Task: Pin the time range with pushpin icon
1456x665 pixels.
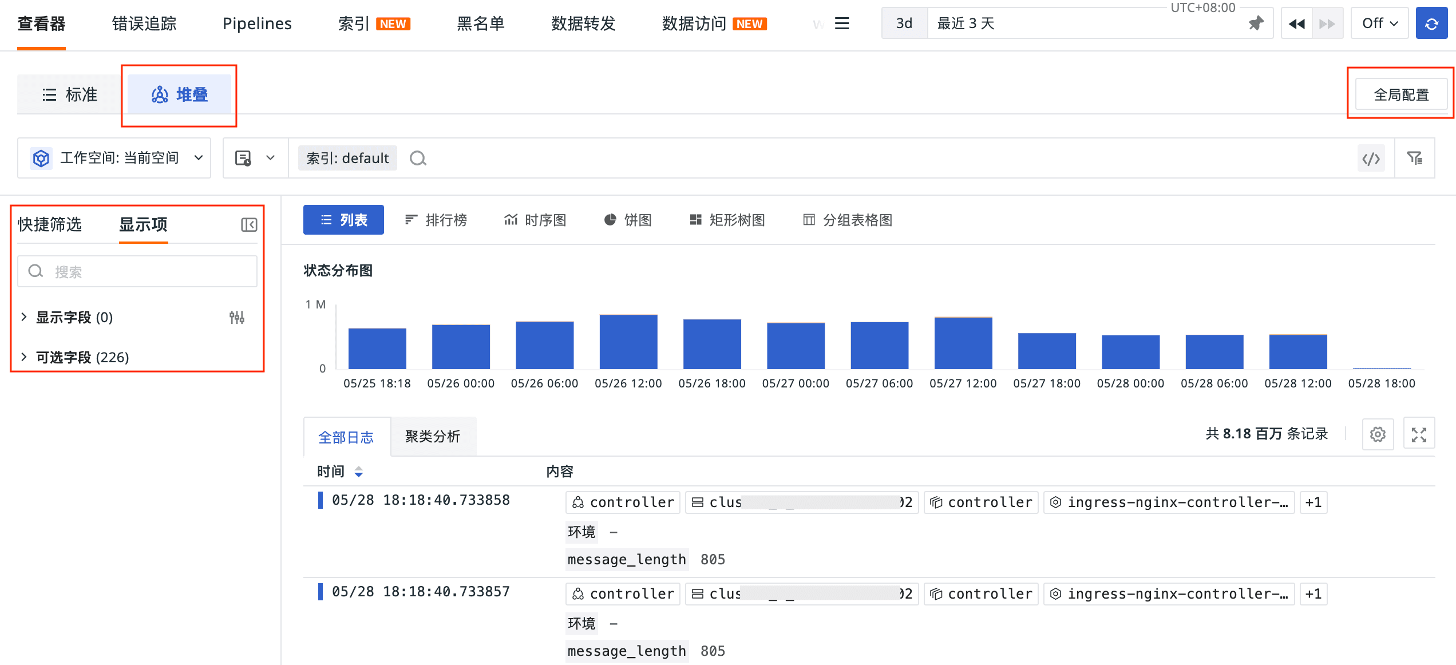Action: click(x=1256, y=23)
